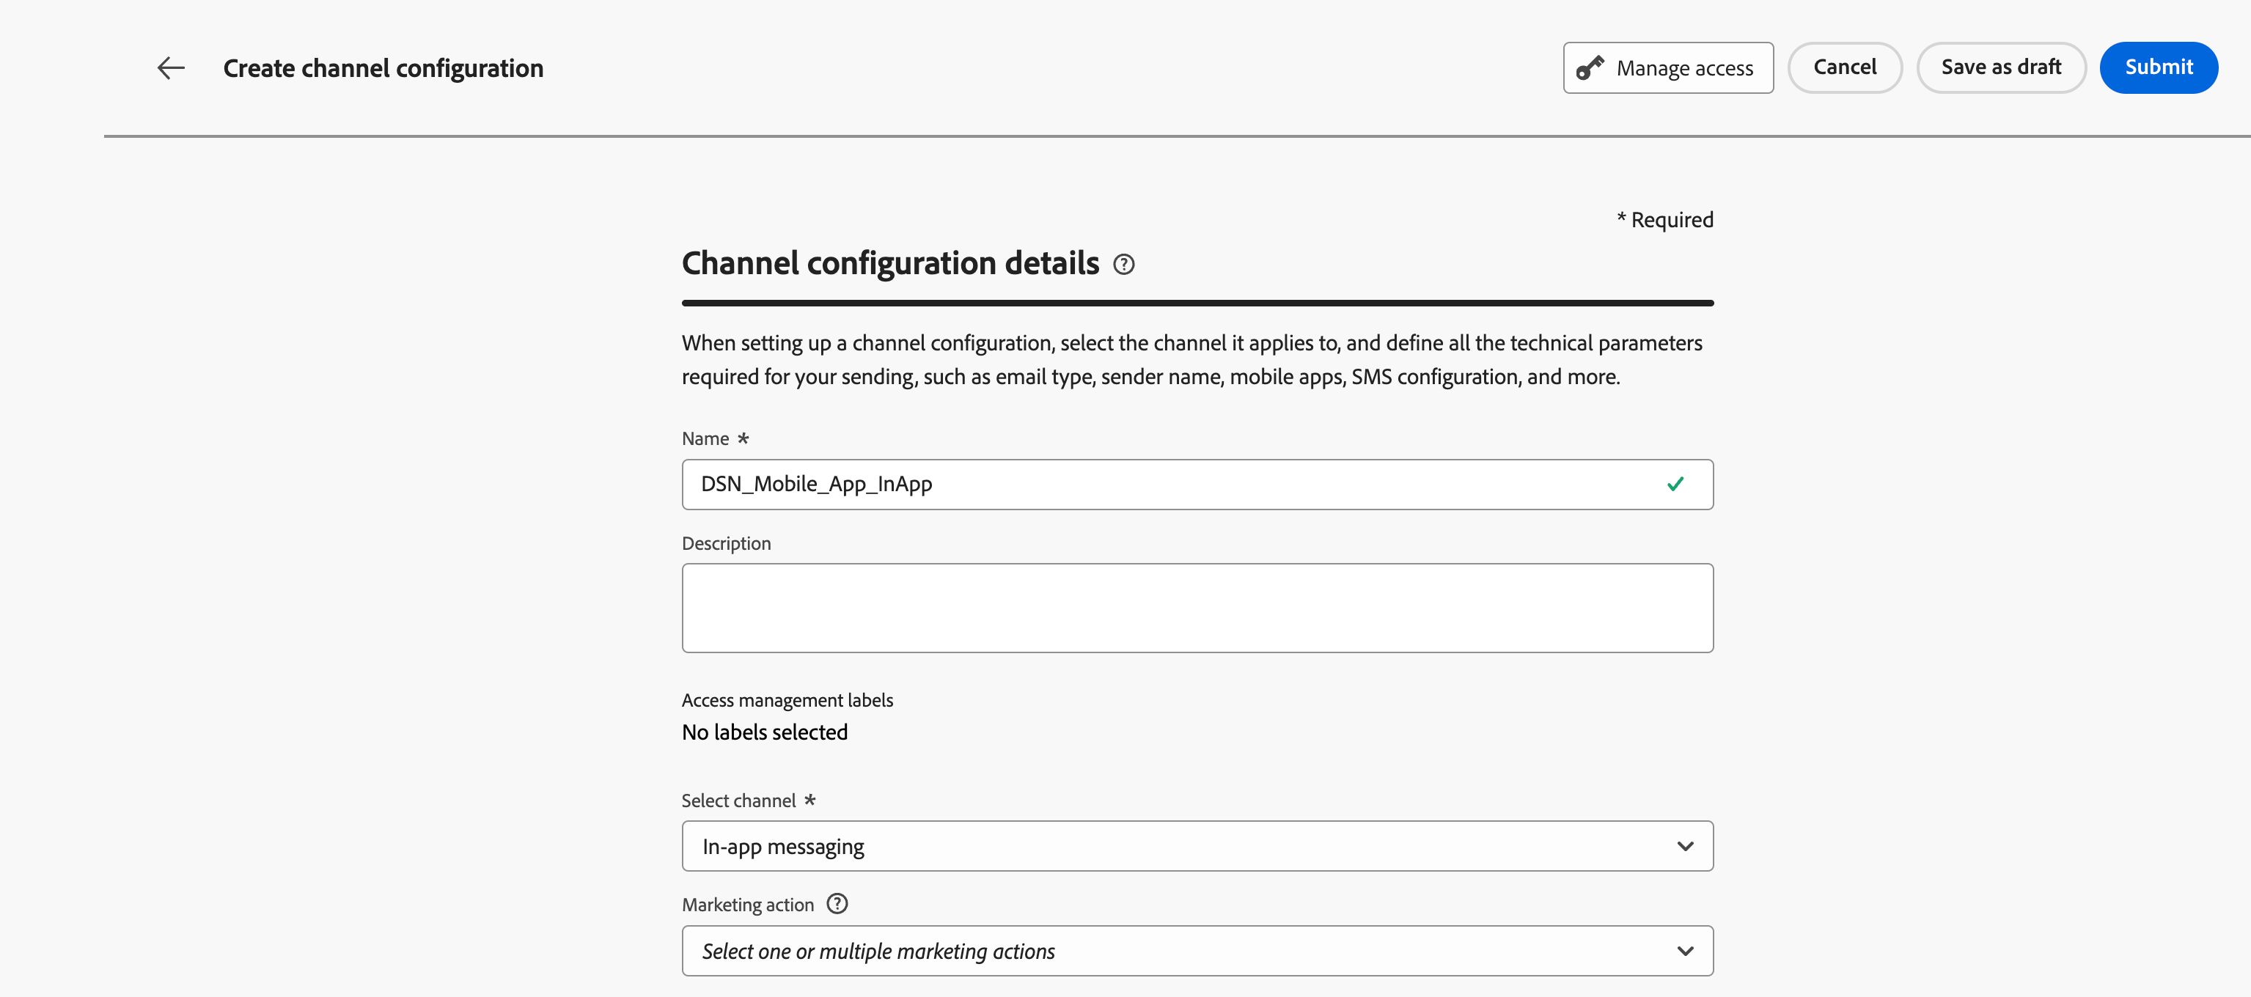Viewport: 2251px width, 997px height.
Task: Click the '* Required' note
Action: [x=1664, y=219]
